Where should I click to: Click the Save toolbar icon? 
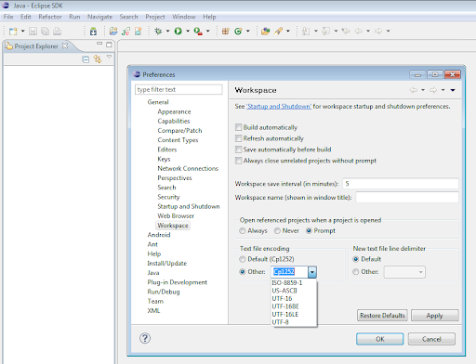(33, 32)
